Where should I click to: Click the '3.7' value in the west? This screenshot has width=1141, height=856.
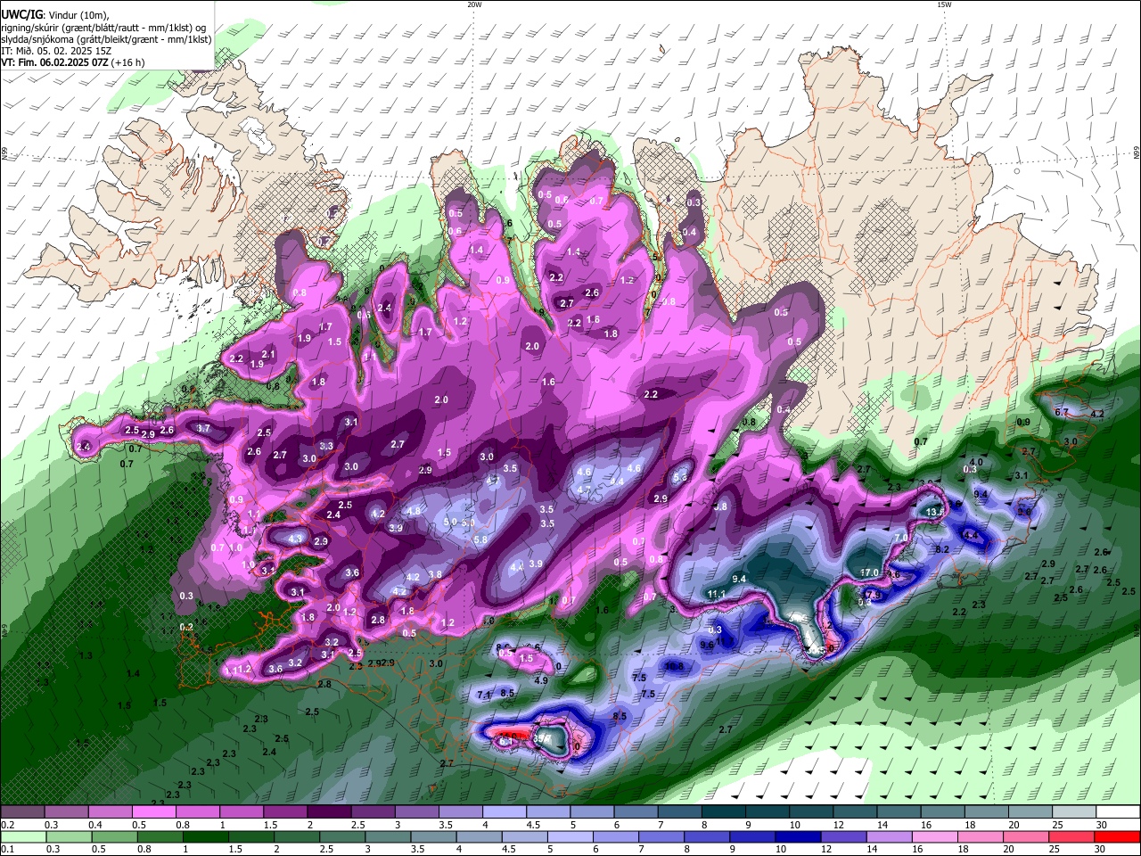coord(203,429)
